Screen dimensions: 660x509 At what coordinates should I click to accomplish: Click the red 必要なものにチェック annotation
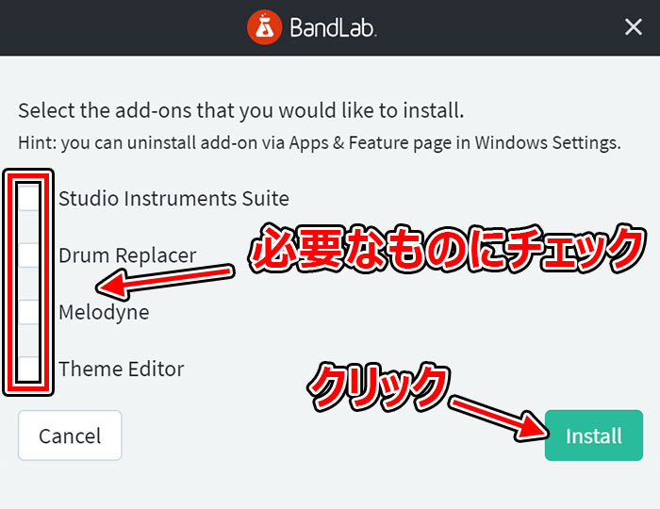tap(447, 248)
